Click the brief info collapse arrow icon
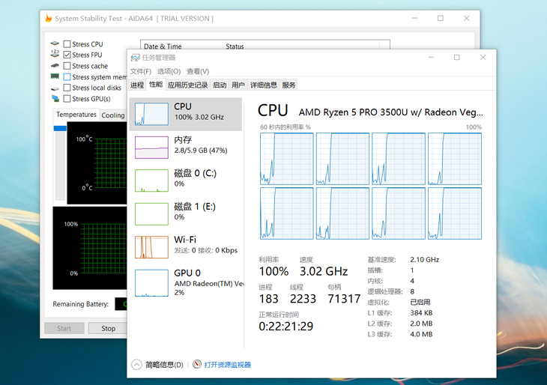The image size is (547, 385). 136,365
